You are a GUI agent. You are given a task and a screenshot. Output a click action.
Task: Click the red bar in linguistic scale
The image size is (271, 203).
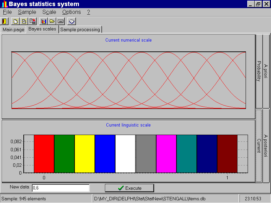click(x=44, y=154)
